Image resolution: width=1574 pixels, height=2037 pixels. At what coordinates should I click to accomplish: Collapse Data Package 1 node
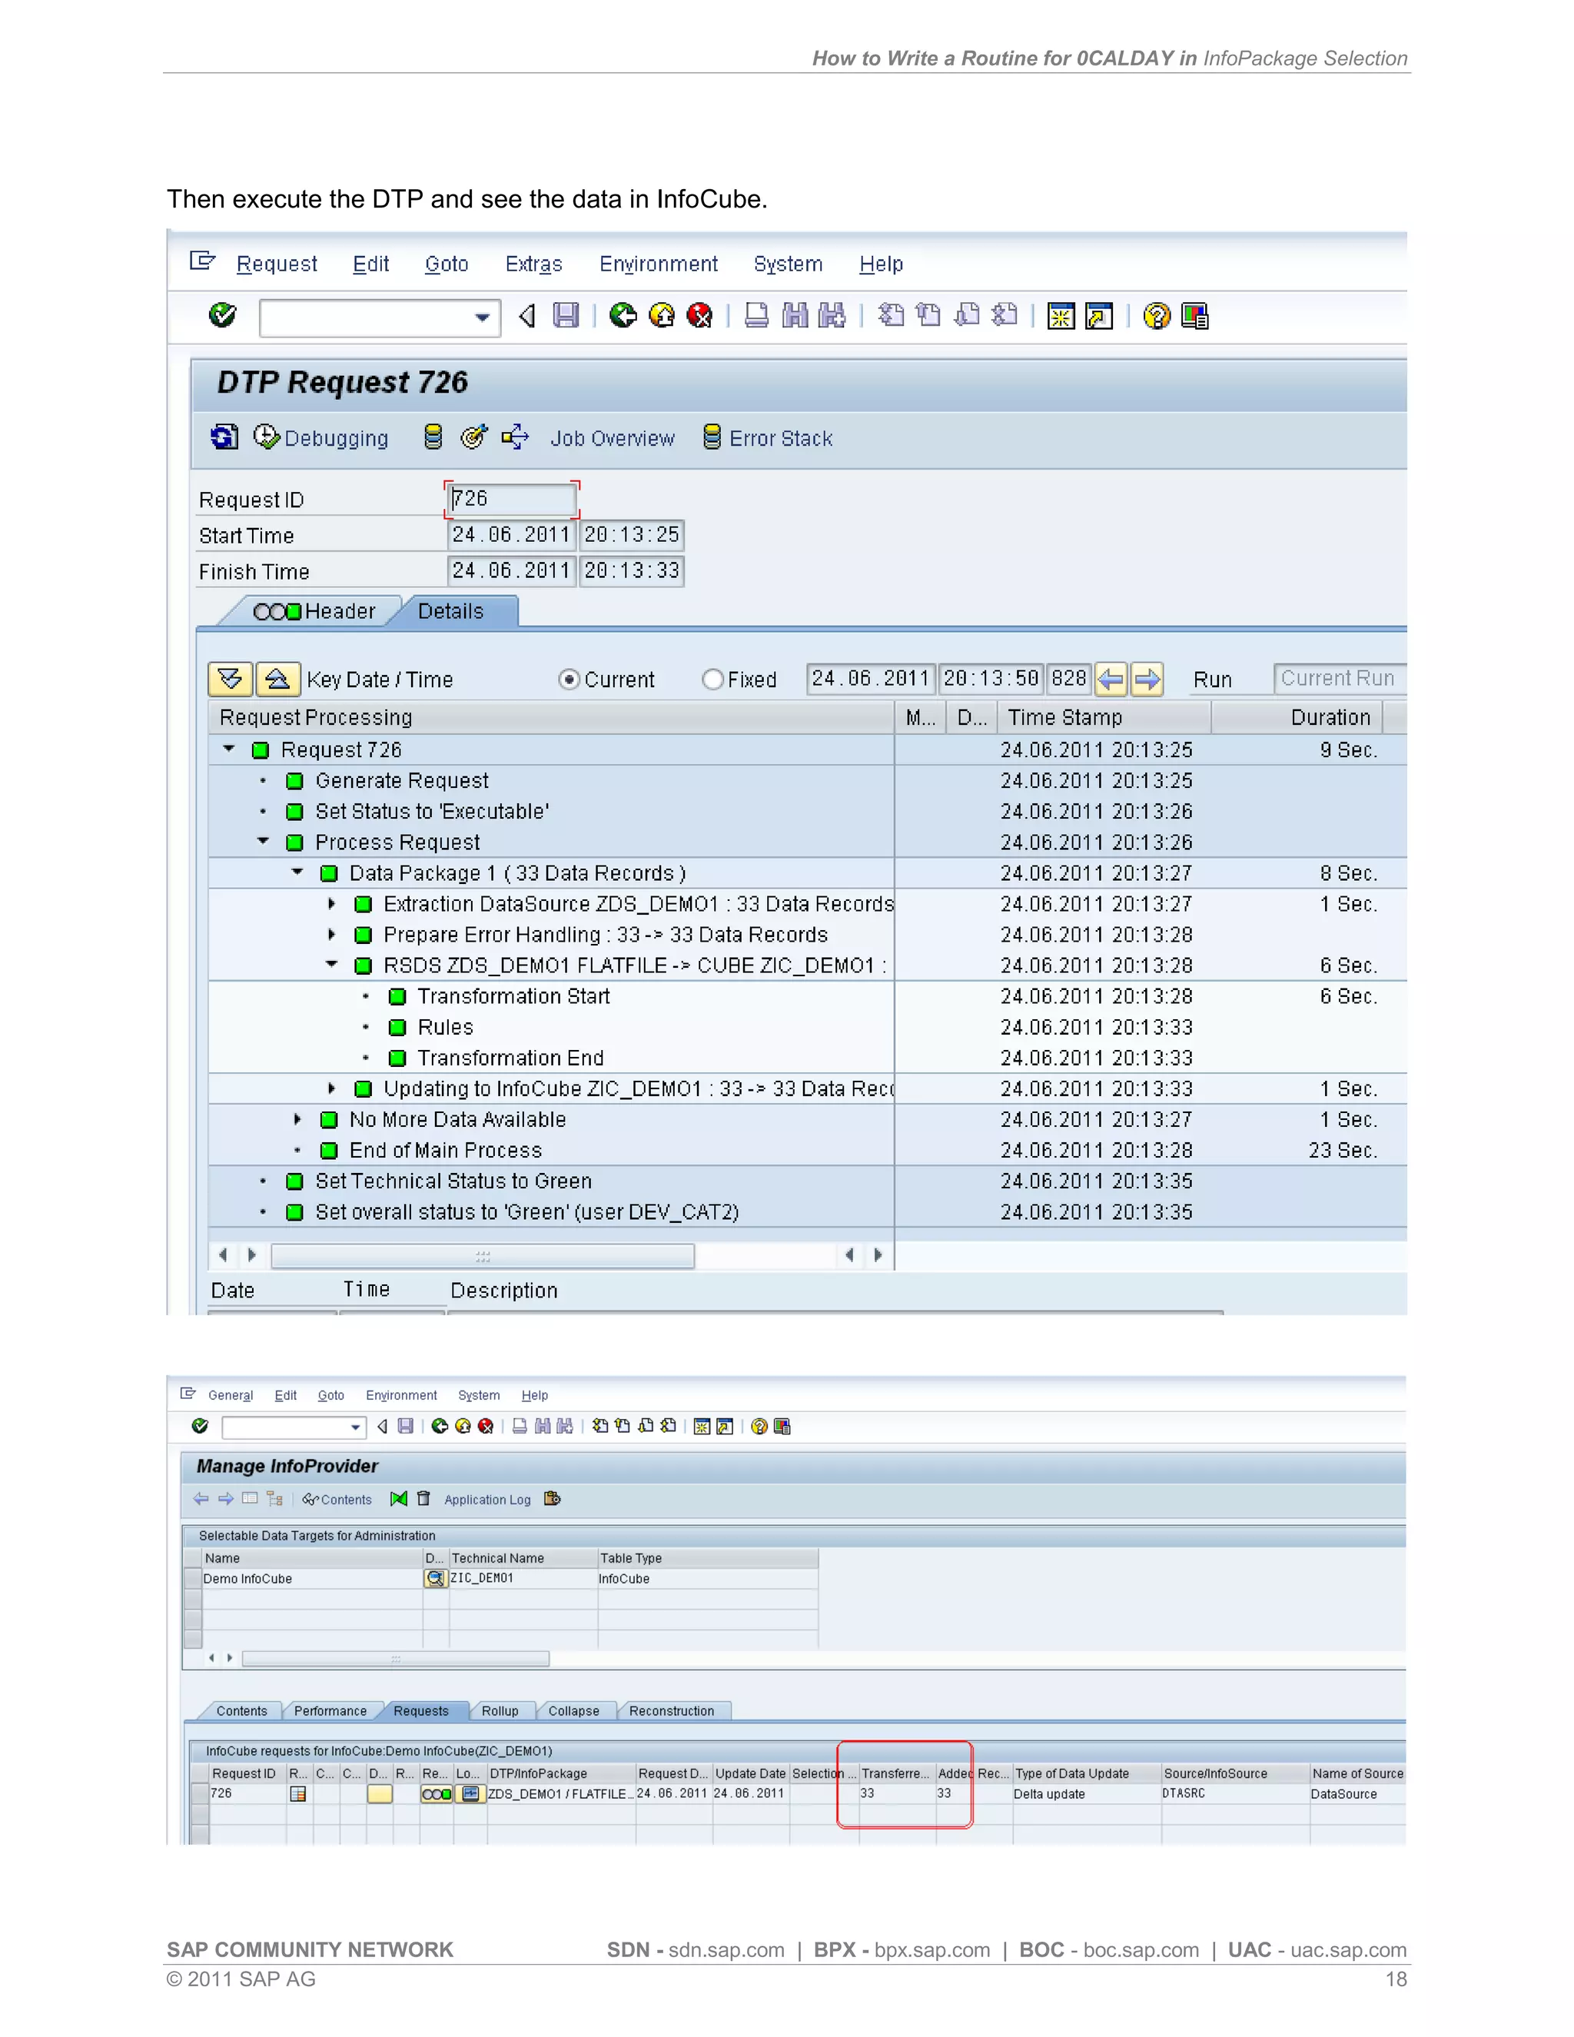(x=297, y=872)
